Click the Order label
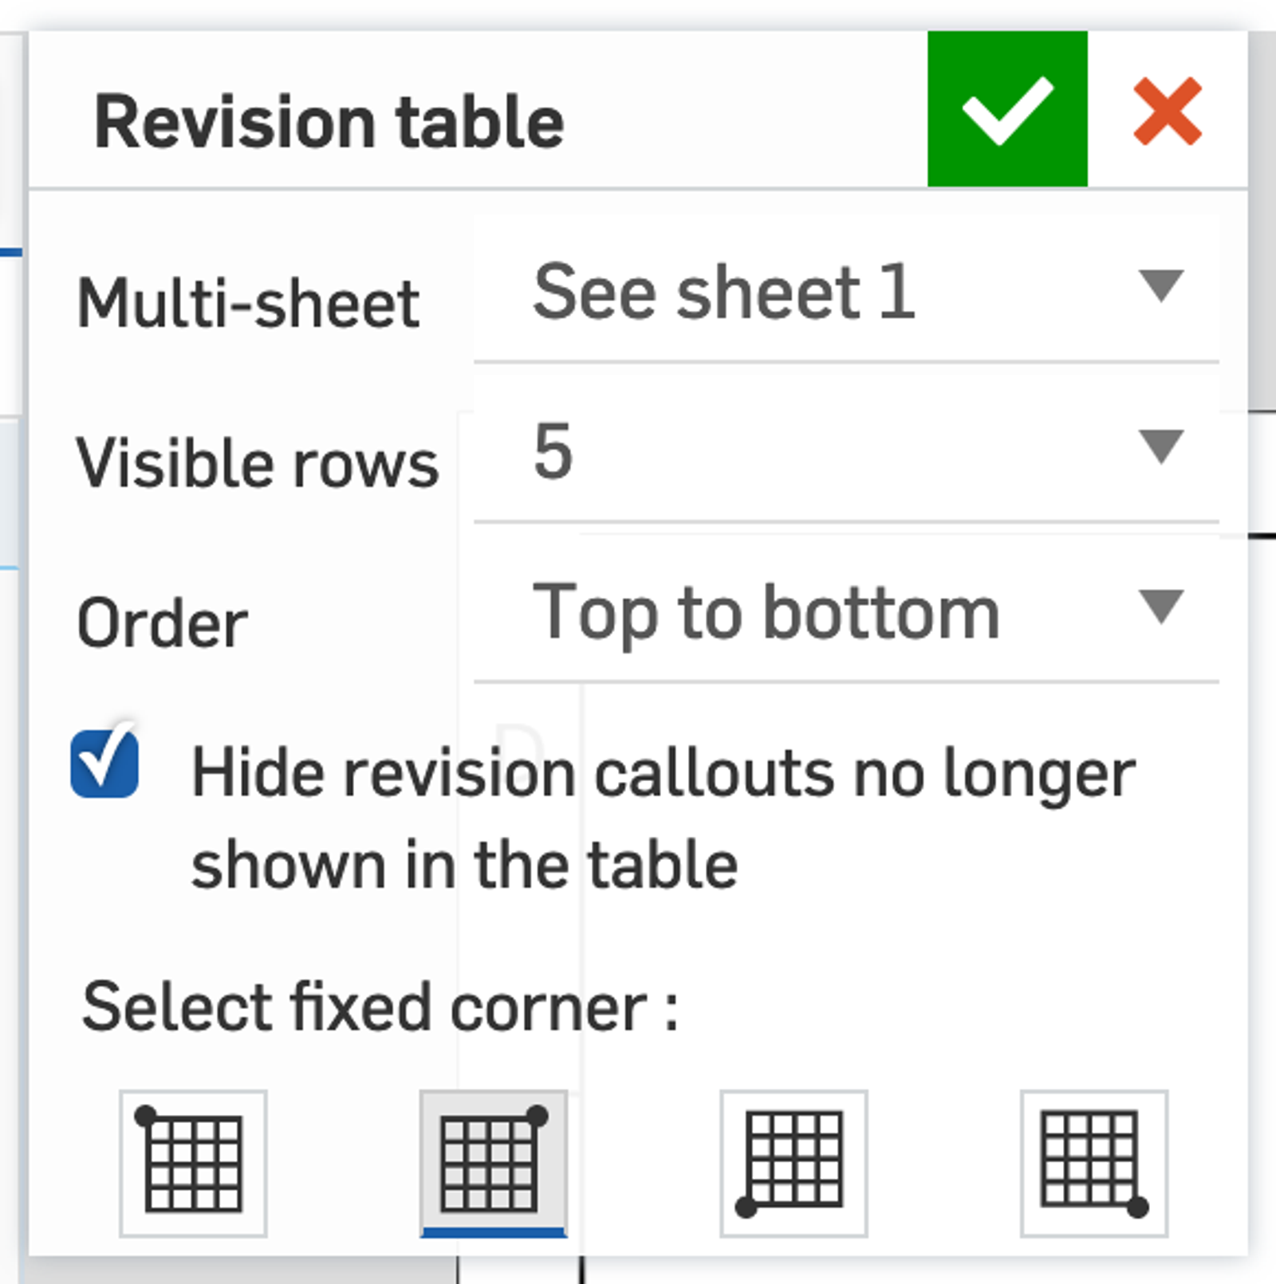Image resolution: width=1276 pixels, height=1284 pixels. point(163,623)
